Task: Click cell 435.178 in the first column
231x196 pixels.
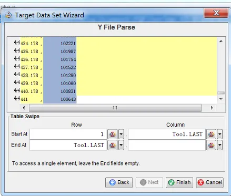Action: tap(29, 51)
